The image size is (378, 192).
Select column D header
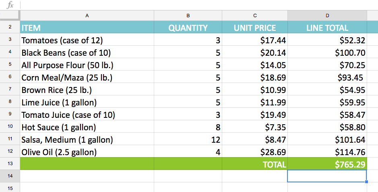327,16
